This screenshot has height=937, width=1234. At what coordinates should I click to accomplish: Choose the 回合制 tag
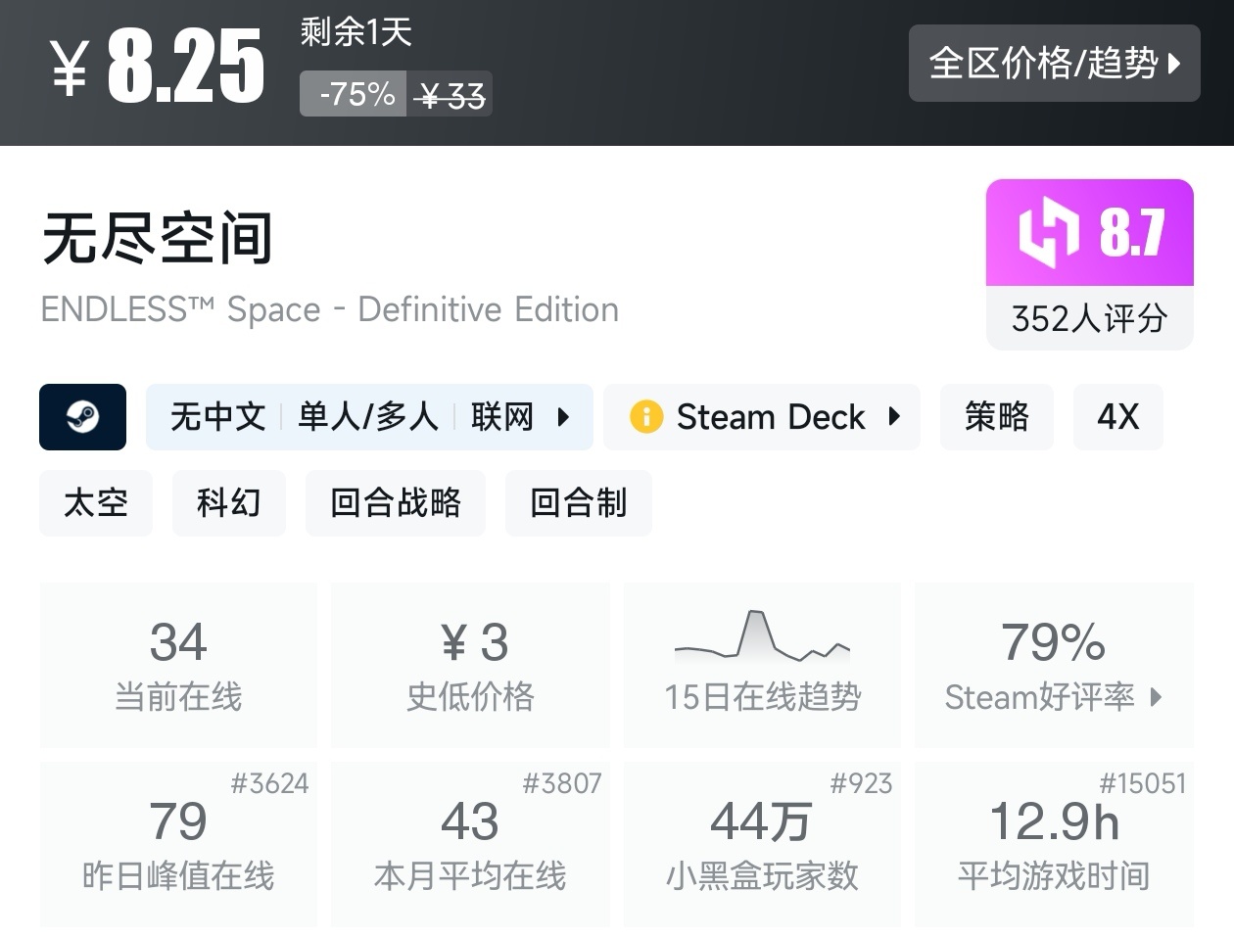578,503
